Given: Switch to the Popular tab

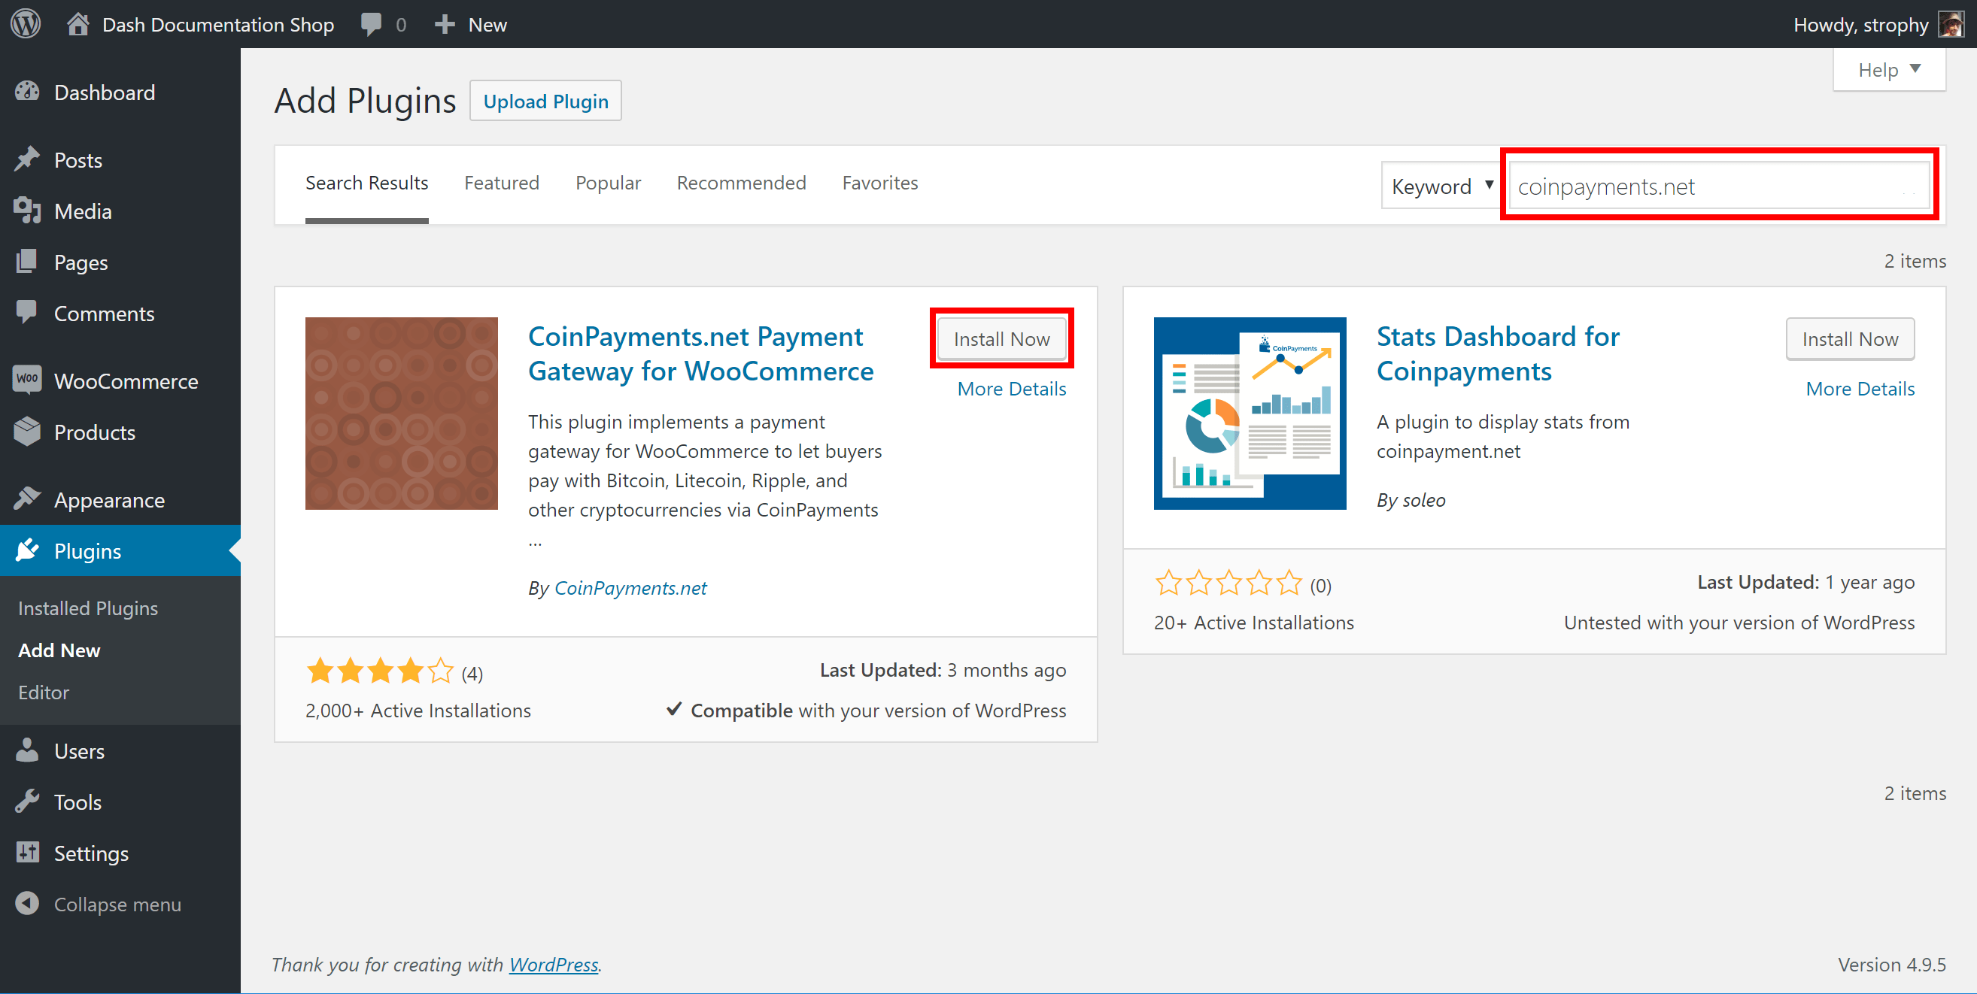Looking at the screenshot, I should (608, 183).
